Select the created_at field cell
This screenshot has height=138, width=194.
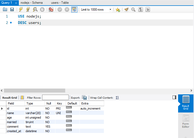point(15,131)
